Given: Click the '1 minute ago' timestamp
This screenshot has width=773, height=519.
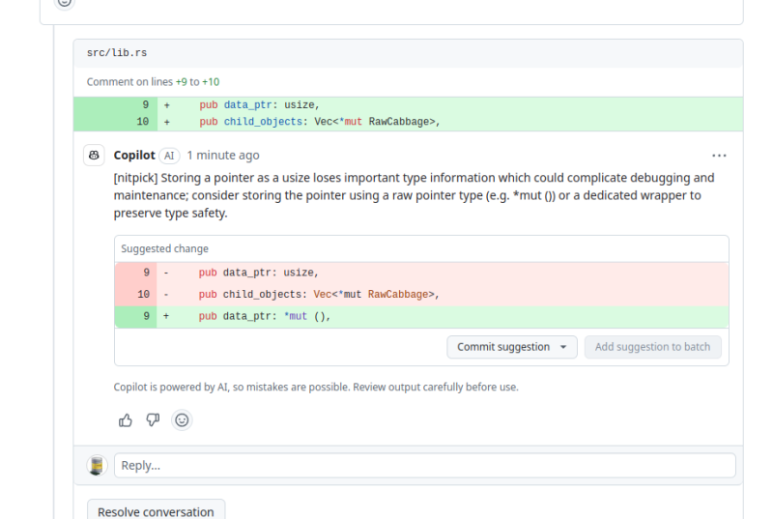Looking at the screenshot, I should click(x=223, y=155).
